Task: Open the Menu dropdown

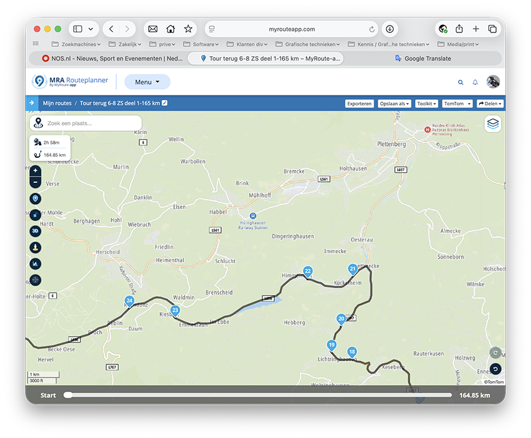Action: pos(147,82)
